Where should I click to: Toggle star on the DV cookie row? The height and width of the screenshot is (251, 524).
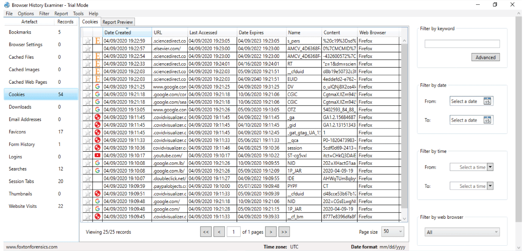88,87
